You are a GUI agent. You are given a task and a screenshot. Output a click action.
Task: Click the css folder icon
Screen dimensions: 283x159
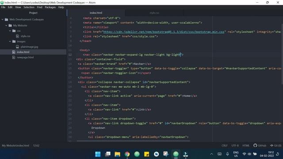[x=14, y=31]
